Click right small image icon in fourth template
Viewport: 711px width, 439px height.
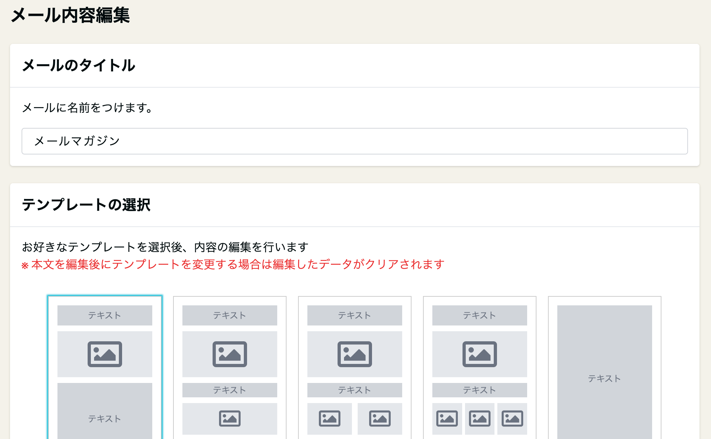[x=512, y=419]
